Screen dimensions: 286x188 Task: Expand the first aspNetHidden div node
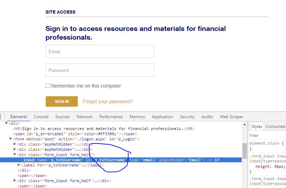15,144
